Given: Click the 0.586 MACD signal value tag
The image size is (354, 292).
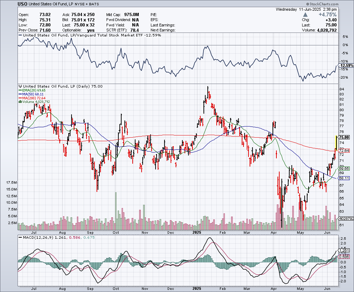Looking at the screenshot, I should (x=344, y=257).
